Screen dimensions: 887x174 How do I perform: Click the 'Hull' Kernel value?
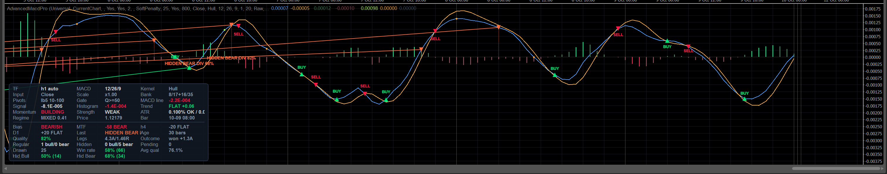coord(173,89)
